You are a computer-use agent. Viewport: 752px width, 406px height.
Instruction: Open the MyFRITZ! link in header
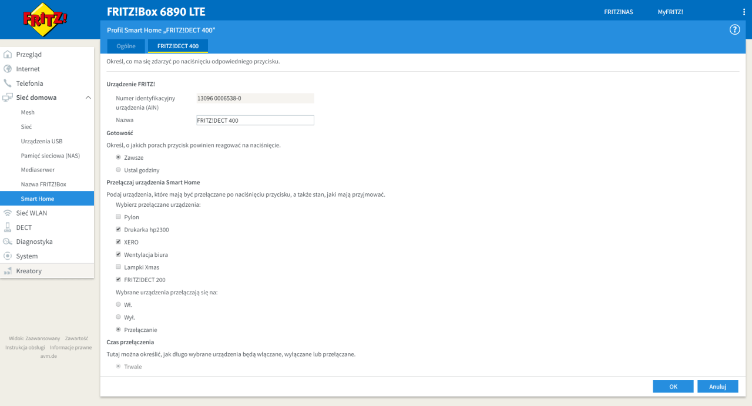tap(670, 12)
